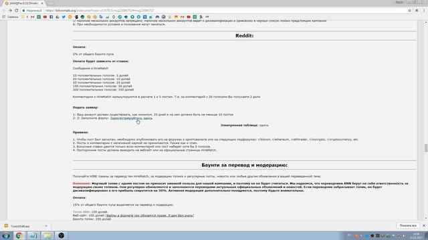Click the 'Оплата будет зависеть от ставок:' label
This screenshot has width=428, height=240.
click(101, 61)
